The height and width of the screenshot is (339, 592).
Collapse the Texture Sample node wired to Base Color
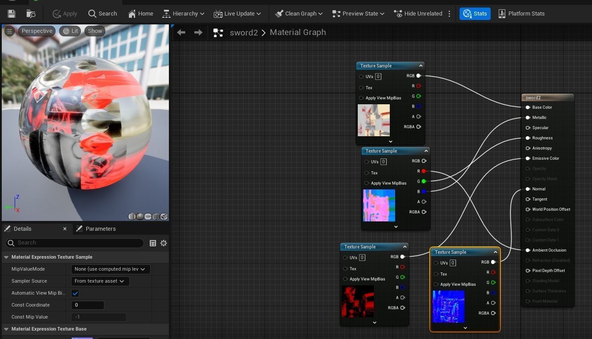420,66
